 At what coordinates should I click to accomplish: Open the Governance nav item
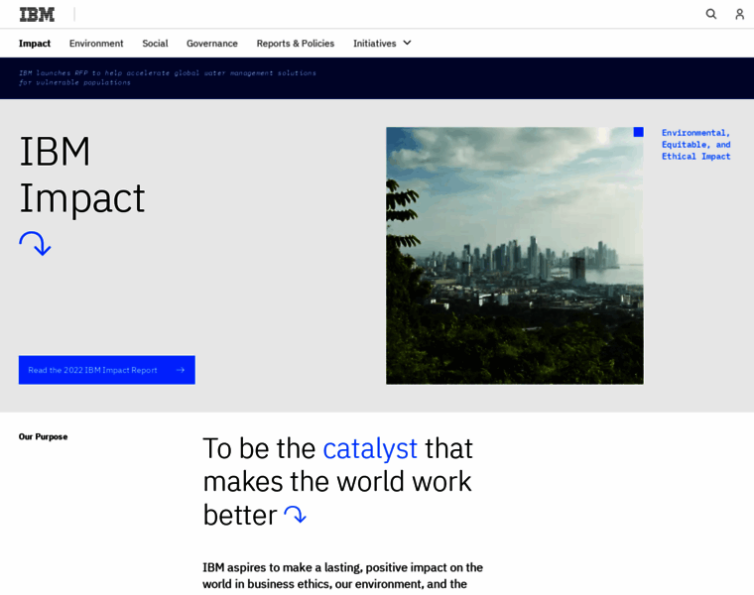212,44
